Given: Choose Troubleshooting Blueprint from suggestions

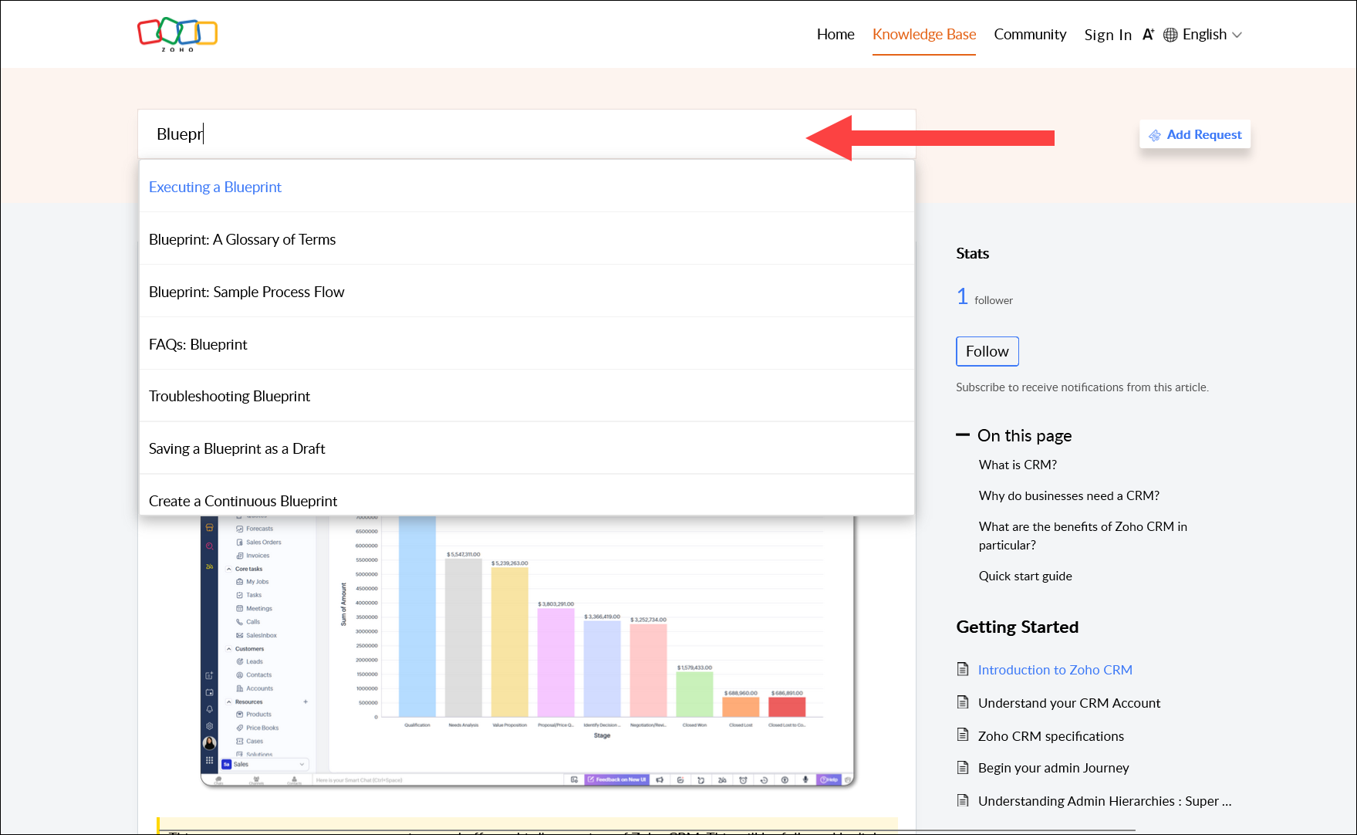Looking at the screenshot, I should coord(229,396).
